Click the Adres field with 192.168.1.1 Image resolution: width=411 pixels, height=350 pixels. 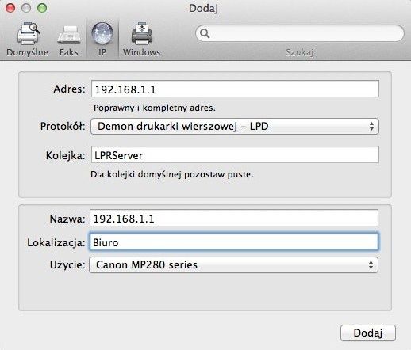(x=235, y=89)
